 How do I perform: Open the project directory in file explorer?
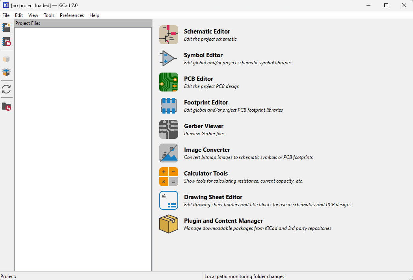[x=6, y=106]
